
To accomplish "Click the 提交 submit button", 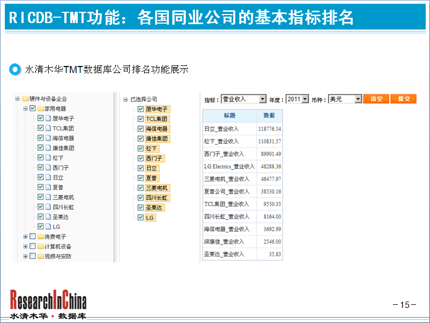I will [x=404, y=99].
